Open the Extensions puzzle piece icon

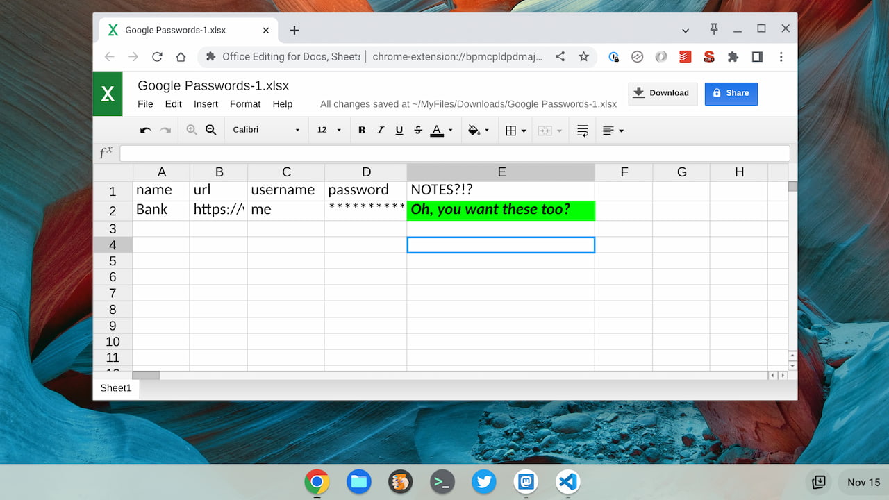(733, 57)
